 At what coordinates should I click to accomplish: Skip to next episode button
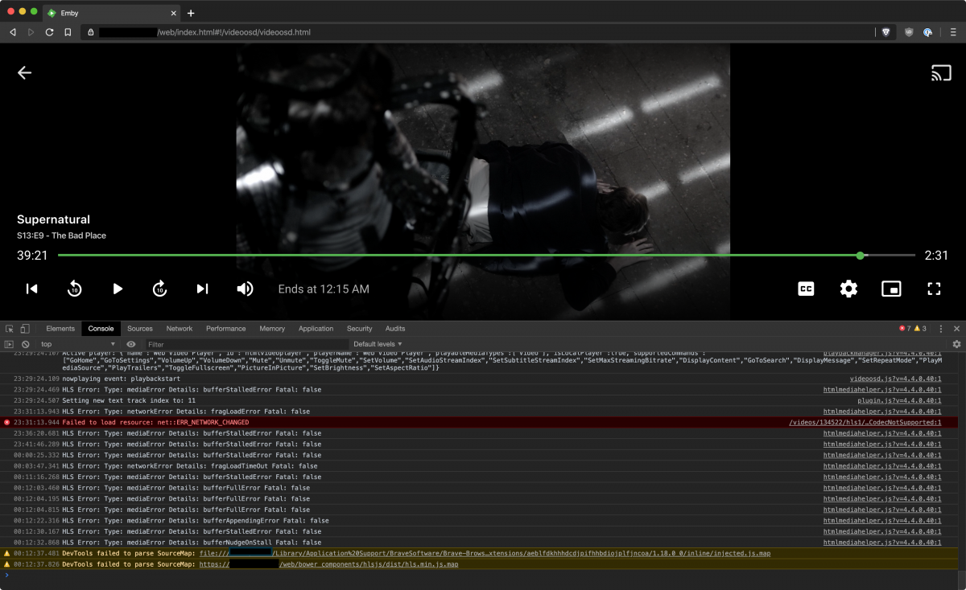tap(203, 289)
